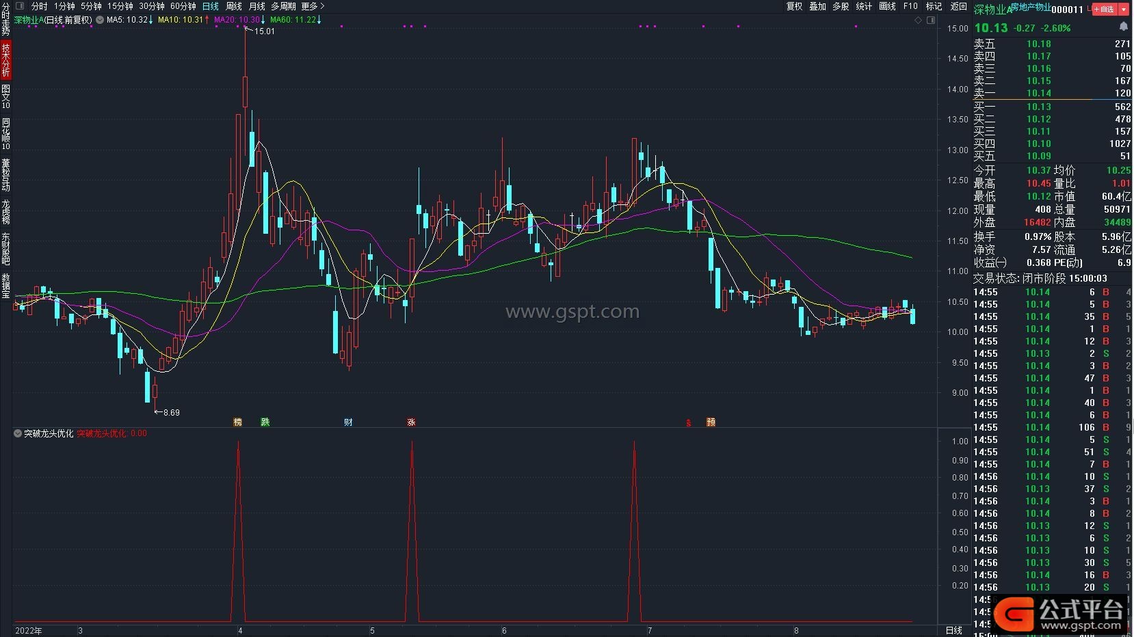Switch to the 5分钟 period

coord(91,6)
